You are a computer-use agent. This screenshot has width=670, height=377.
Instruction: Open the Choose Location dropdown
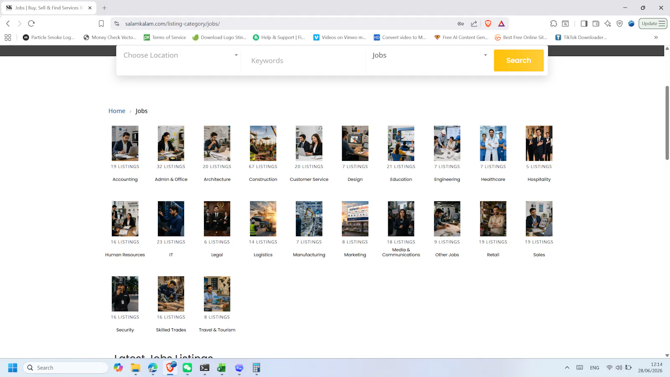[180, 55]
